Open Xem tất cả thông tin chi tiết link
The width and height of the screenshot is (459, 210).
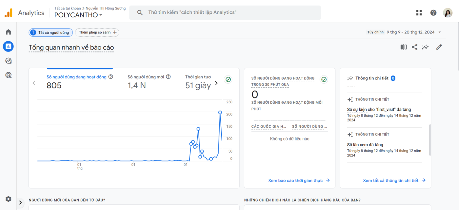394,180
